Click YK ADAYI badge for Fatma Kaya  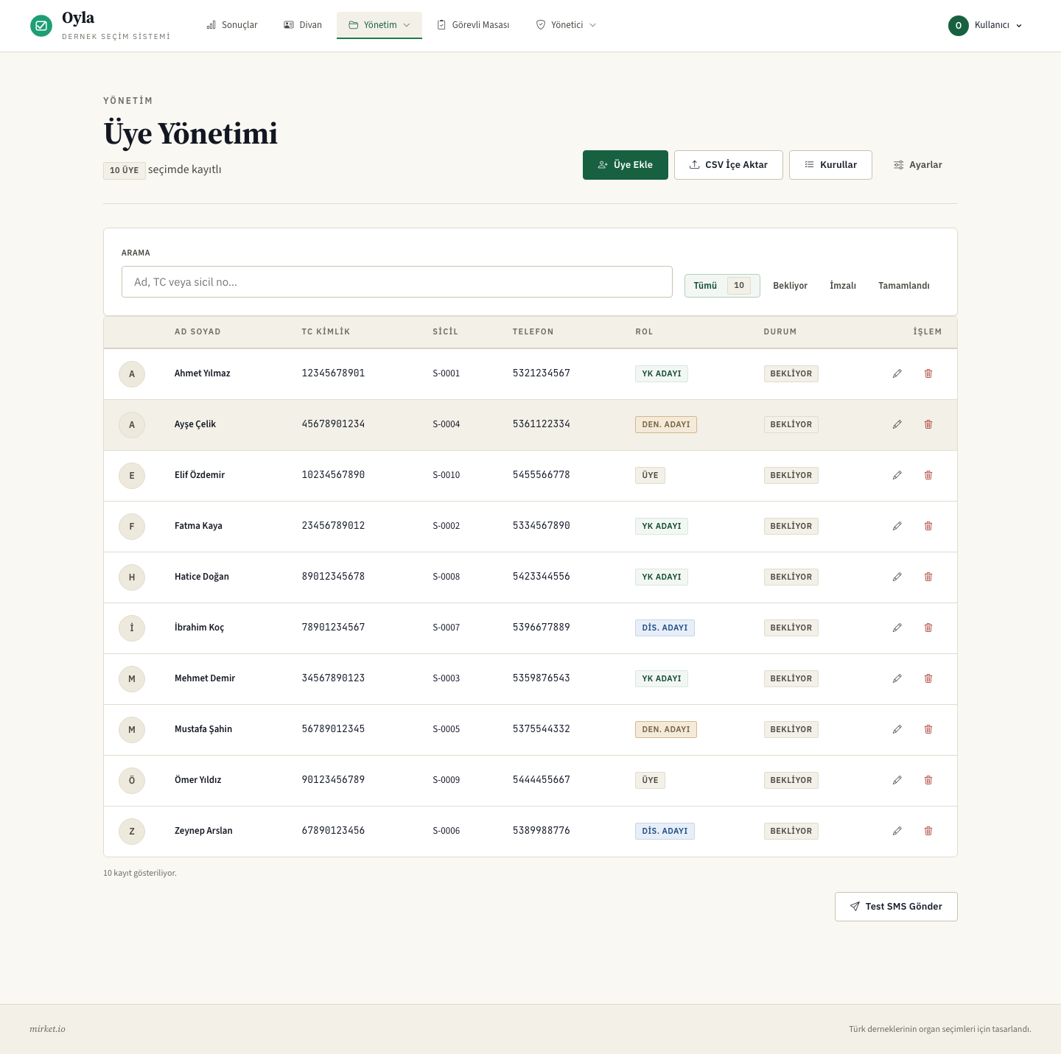[662, 526]
